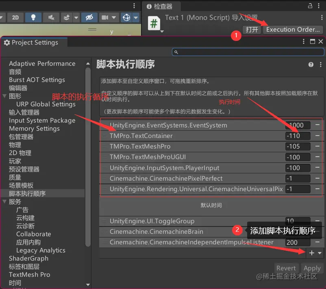Click the ImpulseListener order field 200
The width and height of the screenshot is (326, 289).
298,242
